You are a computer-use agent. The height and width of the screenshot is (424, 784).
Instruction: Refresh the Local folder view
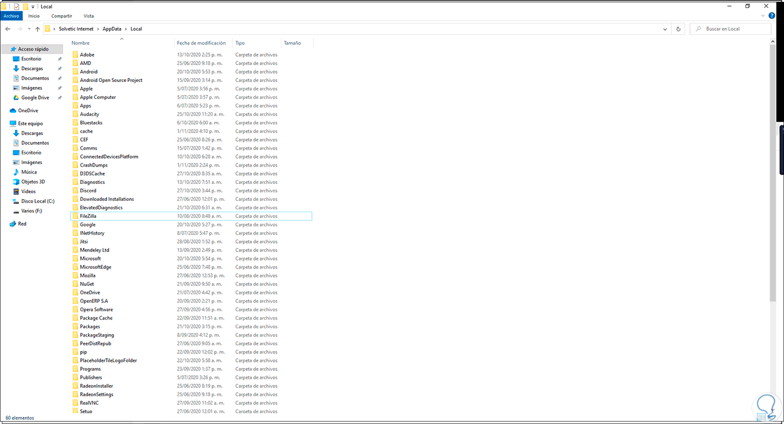point(678,29)
